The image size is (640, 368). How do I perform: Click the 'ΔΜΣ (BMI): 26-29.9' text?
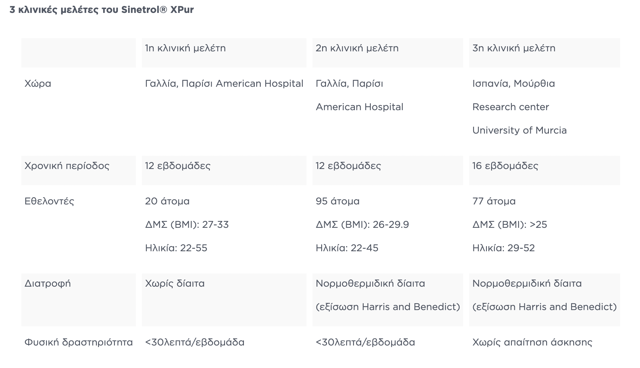[362, 225]
